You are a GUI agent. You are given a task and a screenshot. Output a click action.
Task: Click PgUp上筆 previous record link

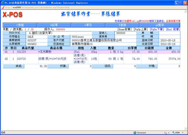140,29
